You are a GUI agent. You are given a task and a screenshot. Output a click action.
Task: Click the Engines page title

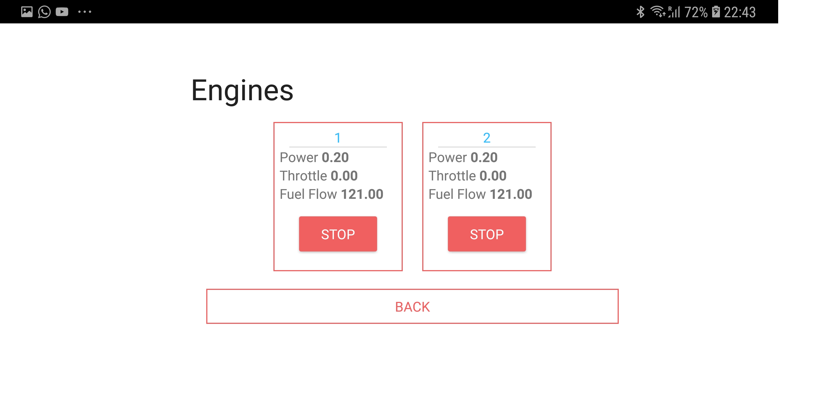coord(242,91)
